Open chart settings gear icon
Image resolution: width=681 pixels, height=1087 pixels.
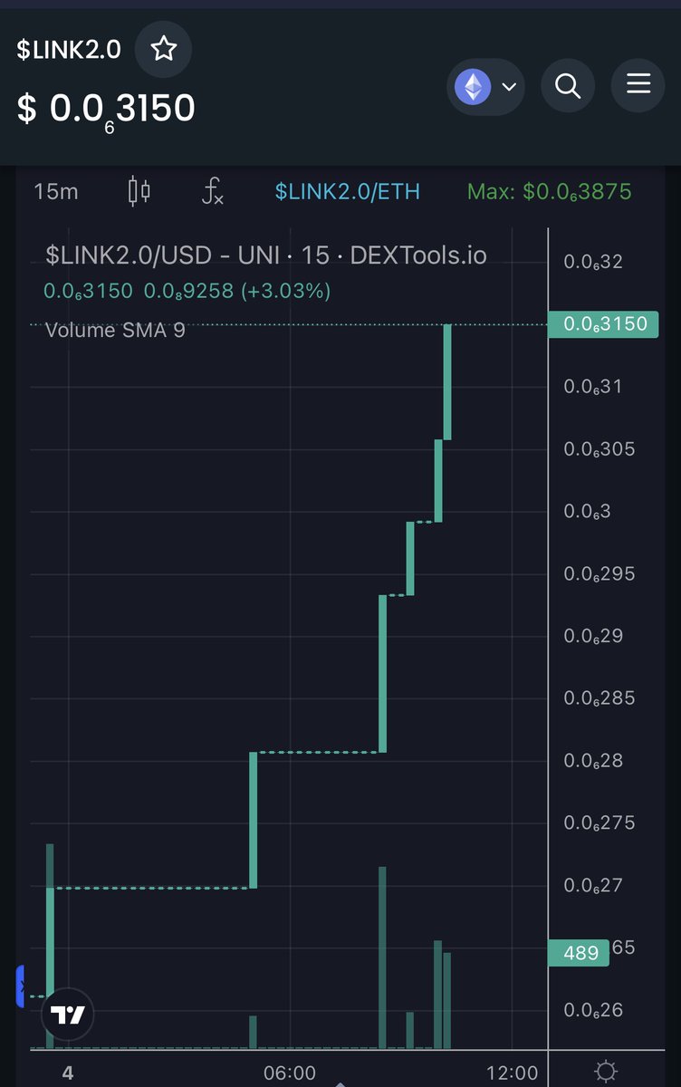coord(606,1073)
